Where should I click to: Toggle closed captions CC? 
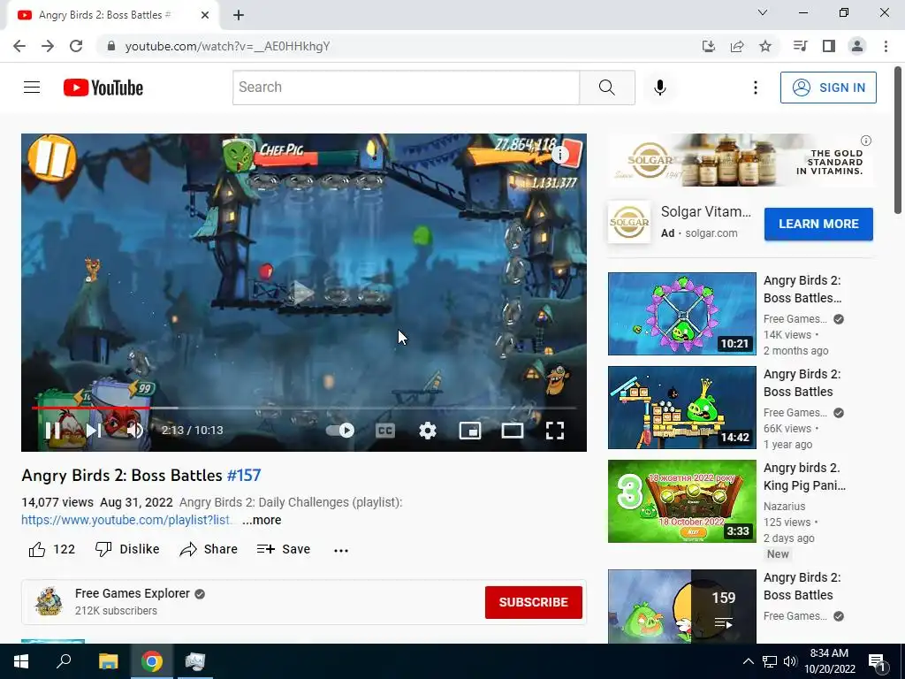tap(385, 431)
